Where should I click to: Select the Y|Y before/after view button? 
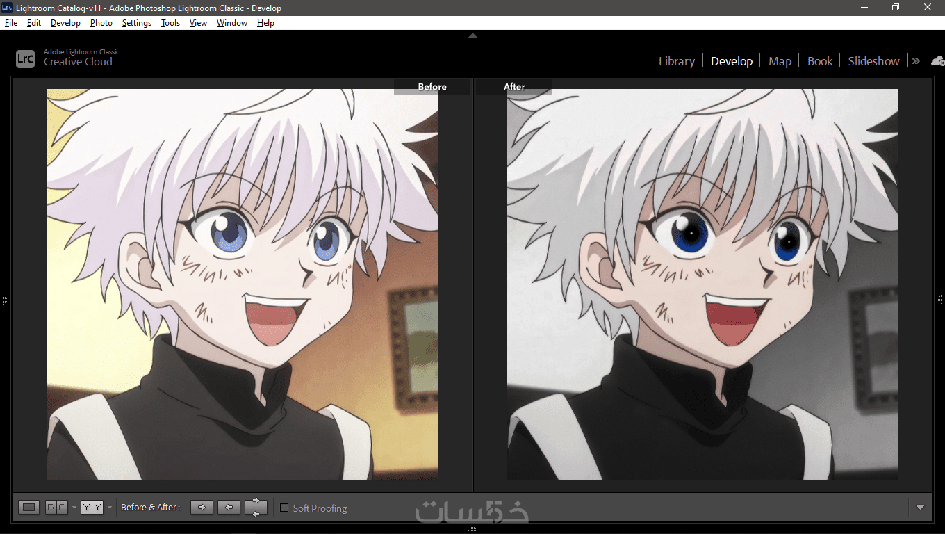pos(92,508)
